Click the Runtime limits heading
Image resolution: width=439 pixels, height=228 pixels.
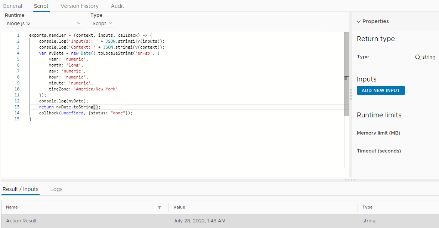(379, 115)
